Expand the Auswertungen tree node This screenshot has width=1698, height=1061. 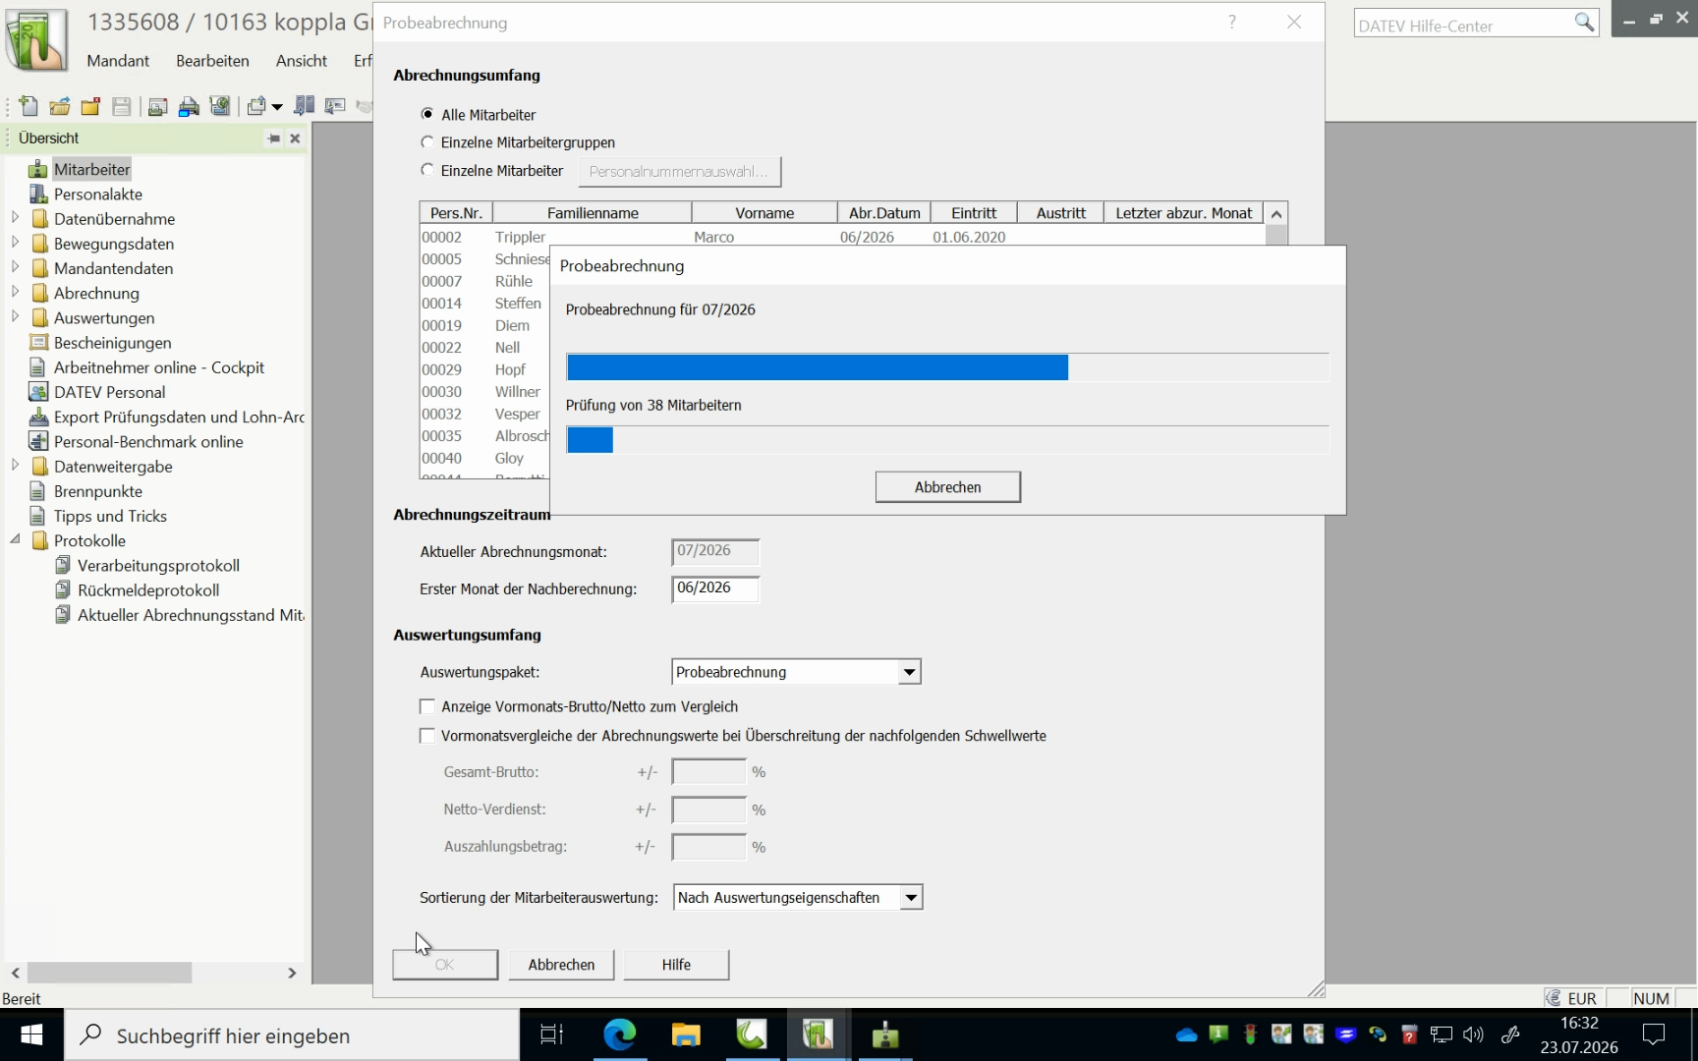point(15,316)
